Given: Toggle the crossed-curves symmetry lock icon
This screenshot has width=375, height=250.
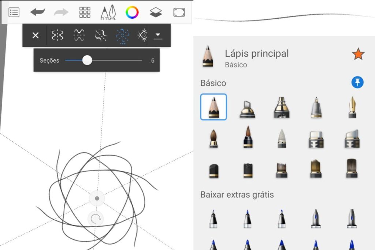Looking at the screenshot, I should pos(142,36).
